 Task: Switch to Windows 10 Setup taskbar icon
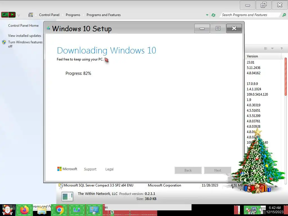[77, 210]
